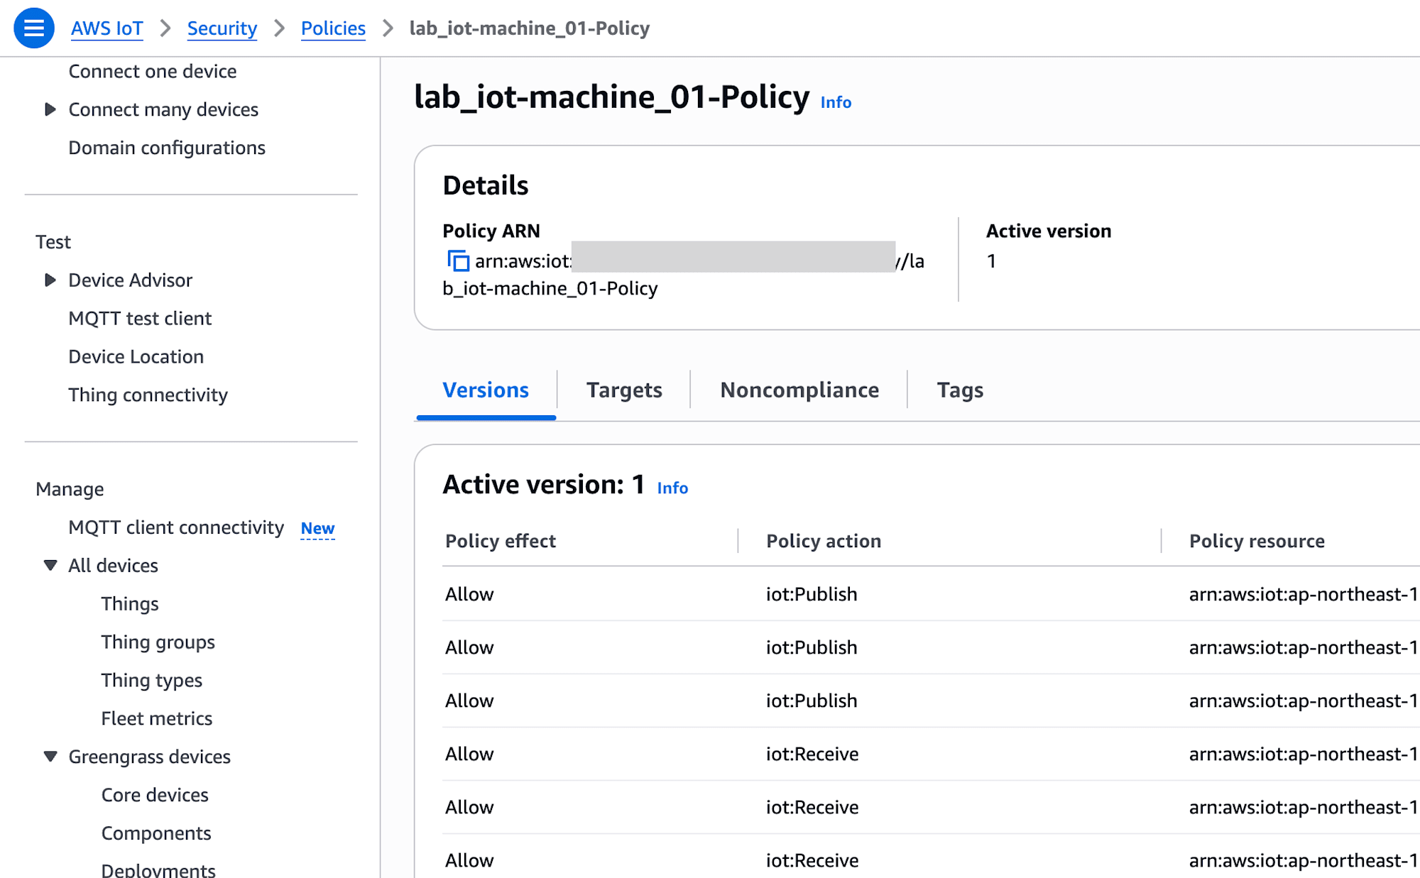Select the third iot:Publish action cell
The image size is (1420, 878).
[x=812, y=701]
